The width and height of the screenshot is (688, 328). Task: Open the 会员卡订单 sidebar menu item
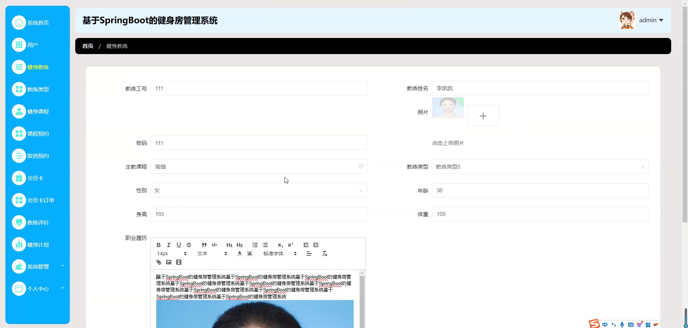coord(38,200)
